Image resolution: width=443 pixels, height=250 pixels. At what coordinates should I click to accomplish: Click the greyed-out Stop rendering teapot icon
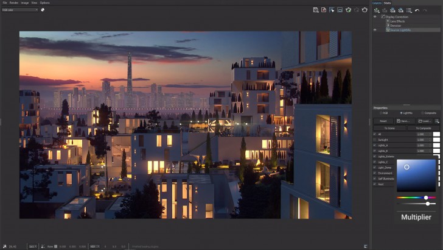[x=357, y=10]
